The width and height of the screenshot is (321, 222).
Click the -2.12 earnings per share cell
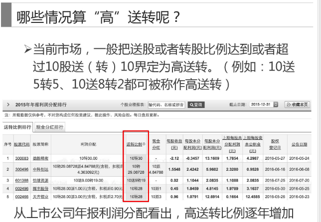click(174, 158)
